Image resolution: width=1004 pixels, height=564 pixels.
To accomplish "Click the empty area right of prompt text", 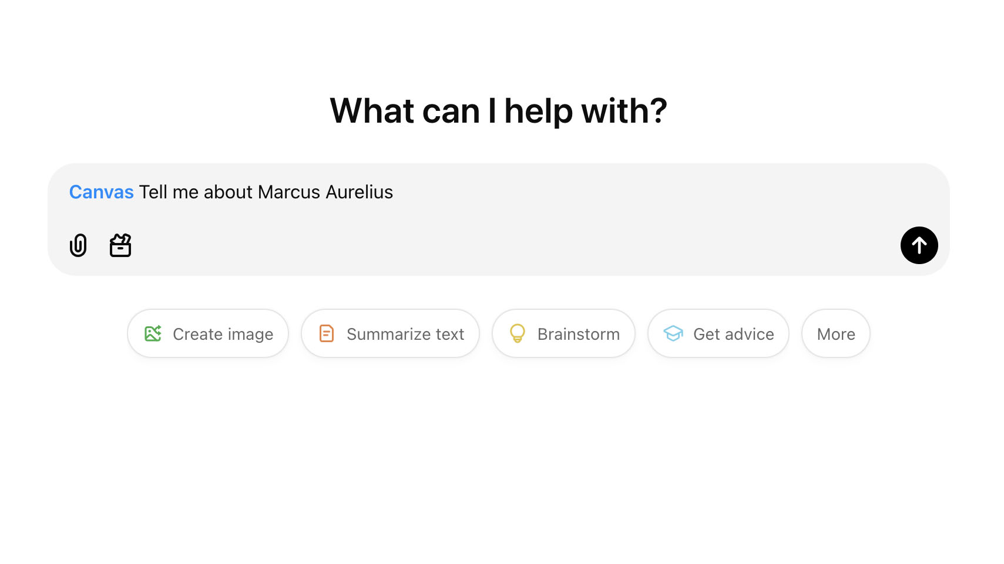I will tap(646, 192).
